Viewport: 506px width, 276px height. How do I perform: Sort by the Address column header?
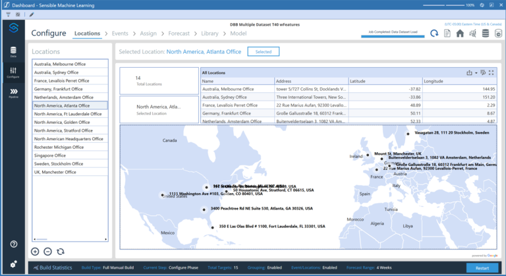312,81
